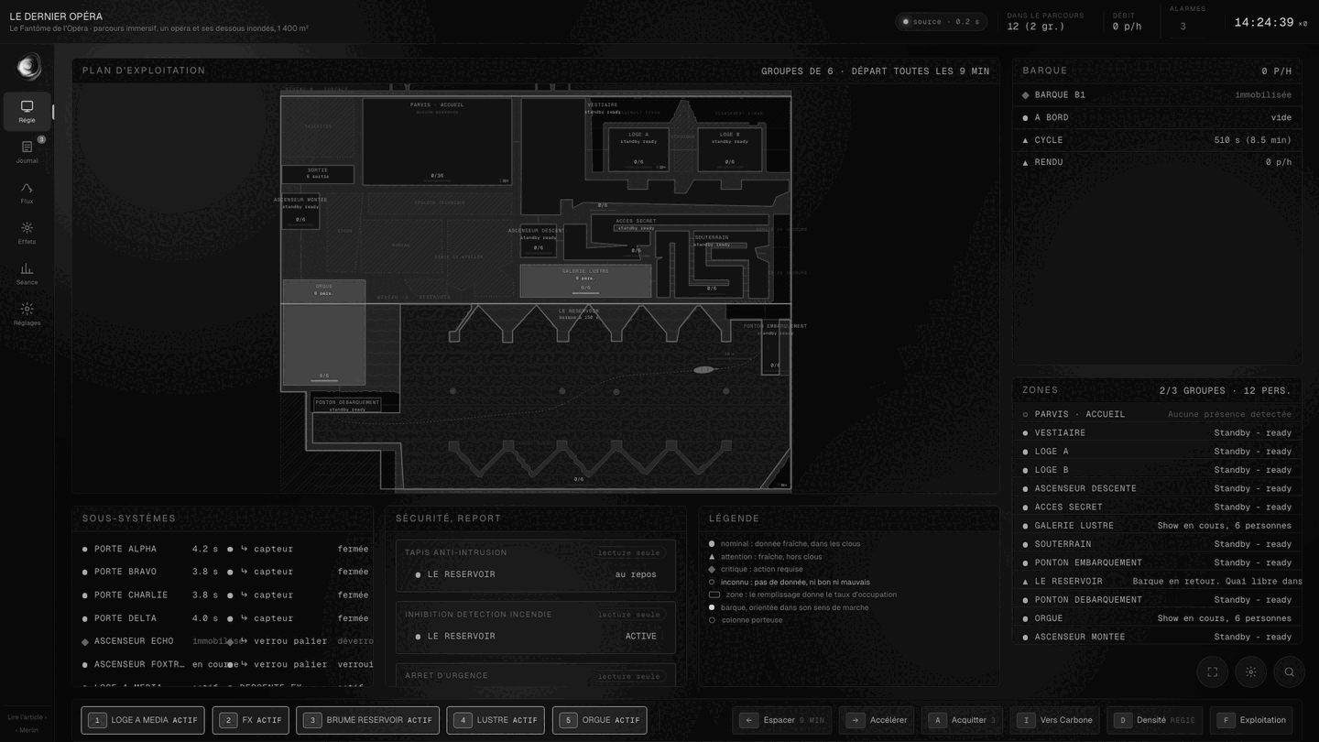Select Ascenseur Montee in the Zones list

coord(1157,637)
